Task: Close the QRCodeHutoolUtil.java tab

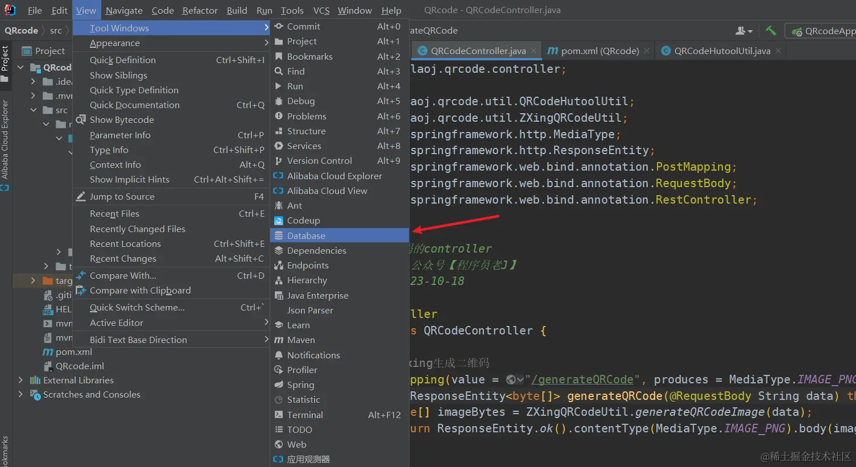Action: [x=778, y=51]
